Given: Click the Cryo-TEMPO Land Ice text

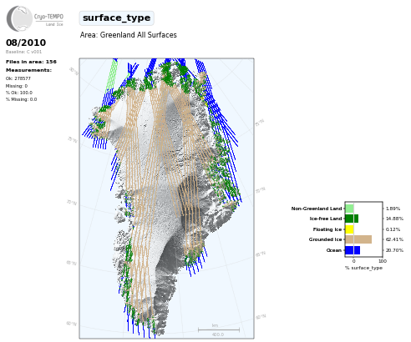Looking at the screenshot, I should tap(48, 19).
